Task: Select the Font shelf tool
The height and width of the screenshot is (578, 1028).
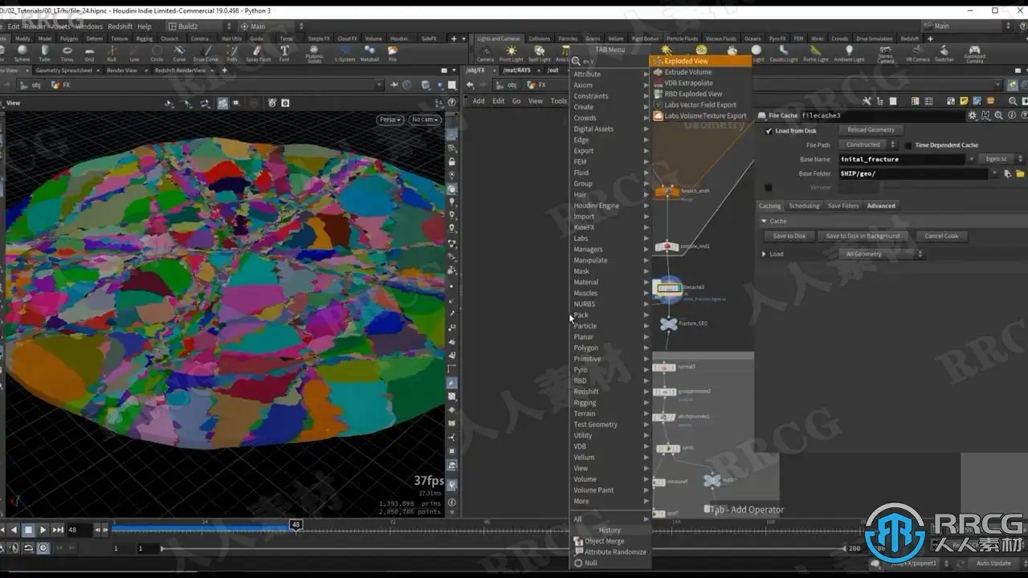Action: point(284,54)
